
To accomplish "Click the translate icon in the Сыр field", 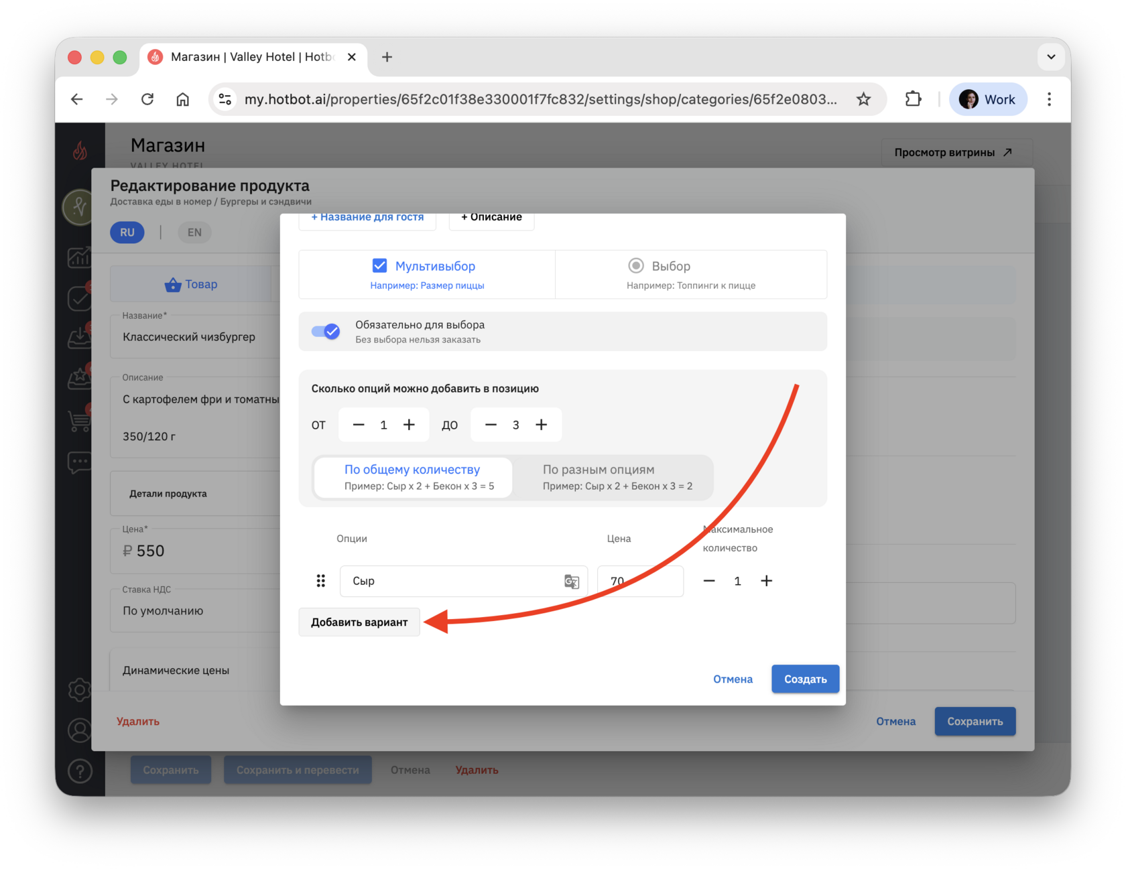I will [571, 582].
